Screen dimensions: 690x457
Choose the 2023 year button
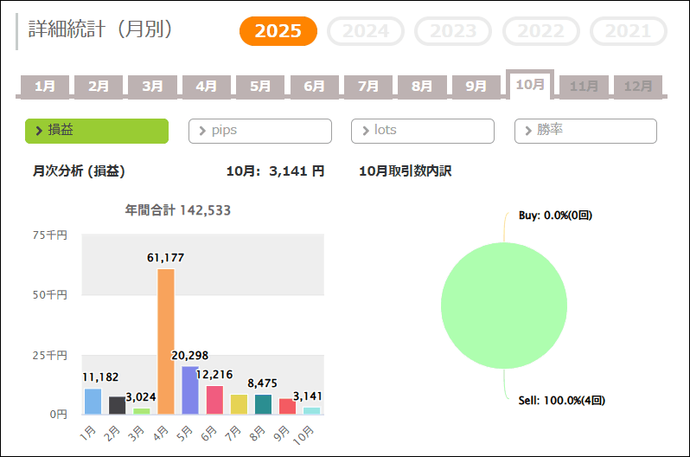tap(454, 31)
